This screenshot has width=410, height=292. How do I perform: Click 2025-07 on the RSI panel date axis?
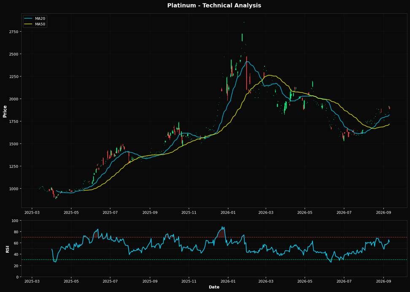(x=110, y=281)
